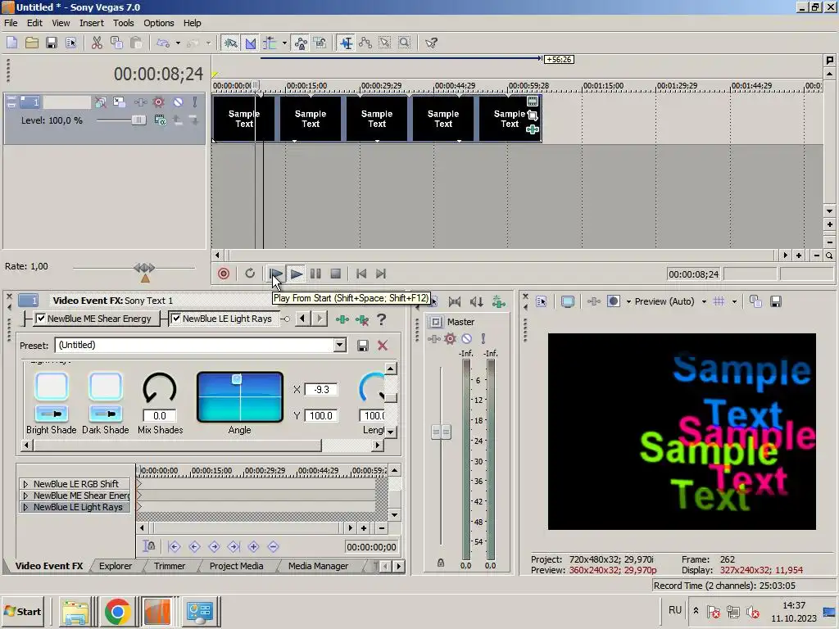This screenshot has width=839, height=629.
Task: Delete Preset red X icon
Action: (383, 346)
